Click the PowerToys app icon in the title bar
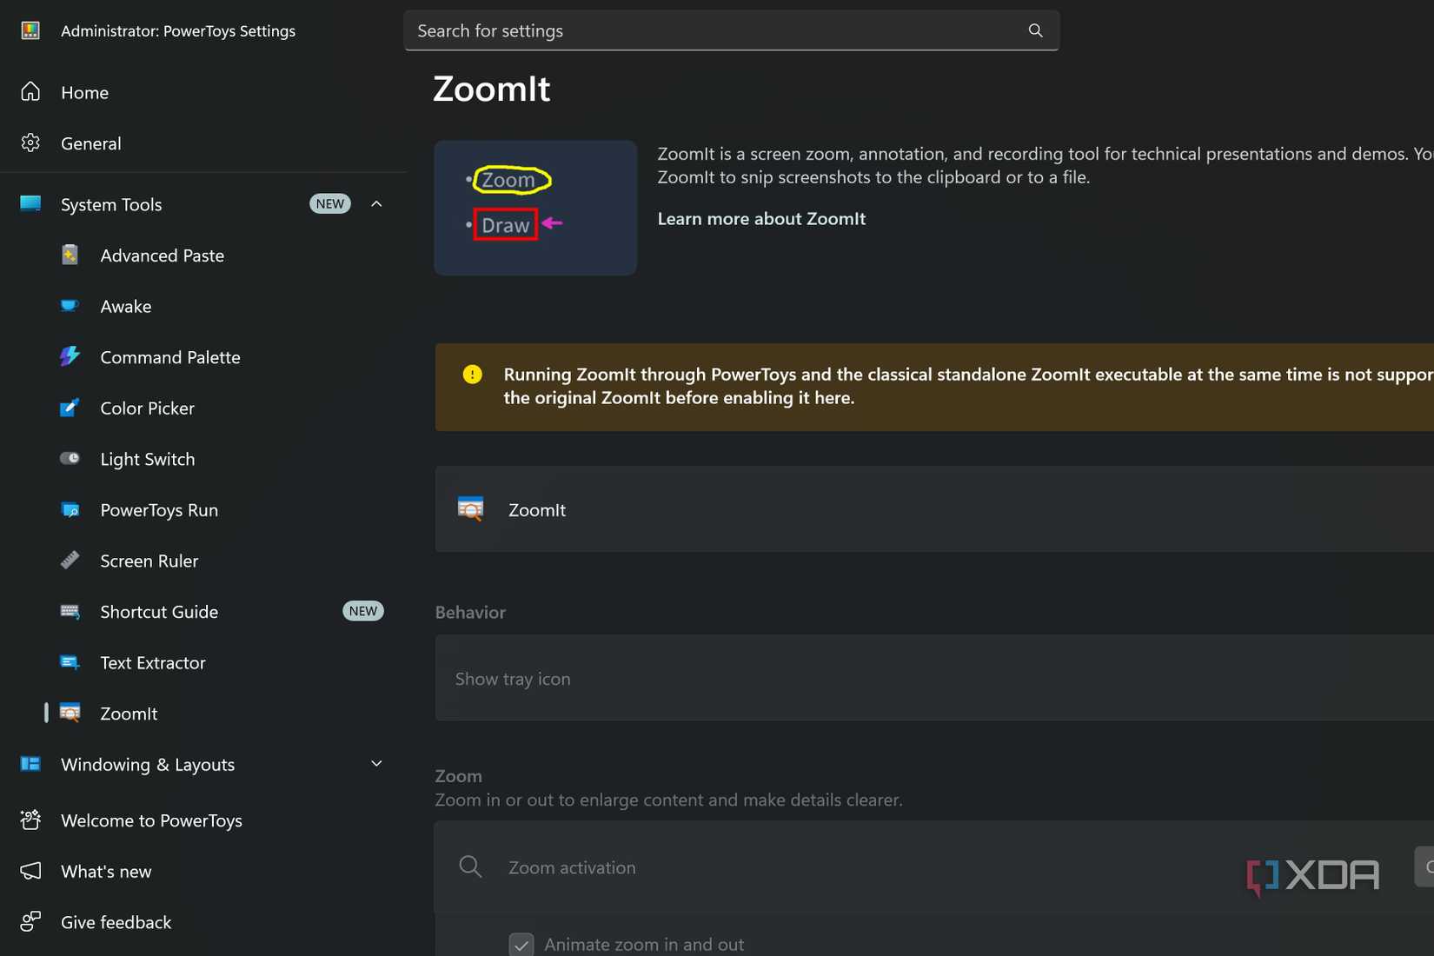 point(30,30)
